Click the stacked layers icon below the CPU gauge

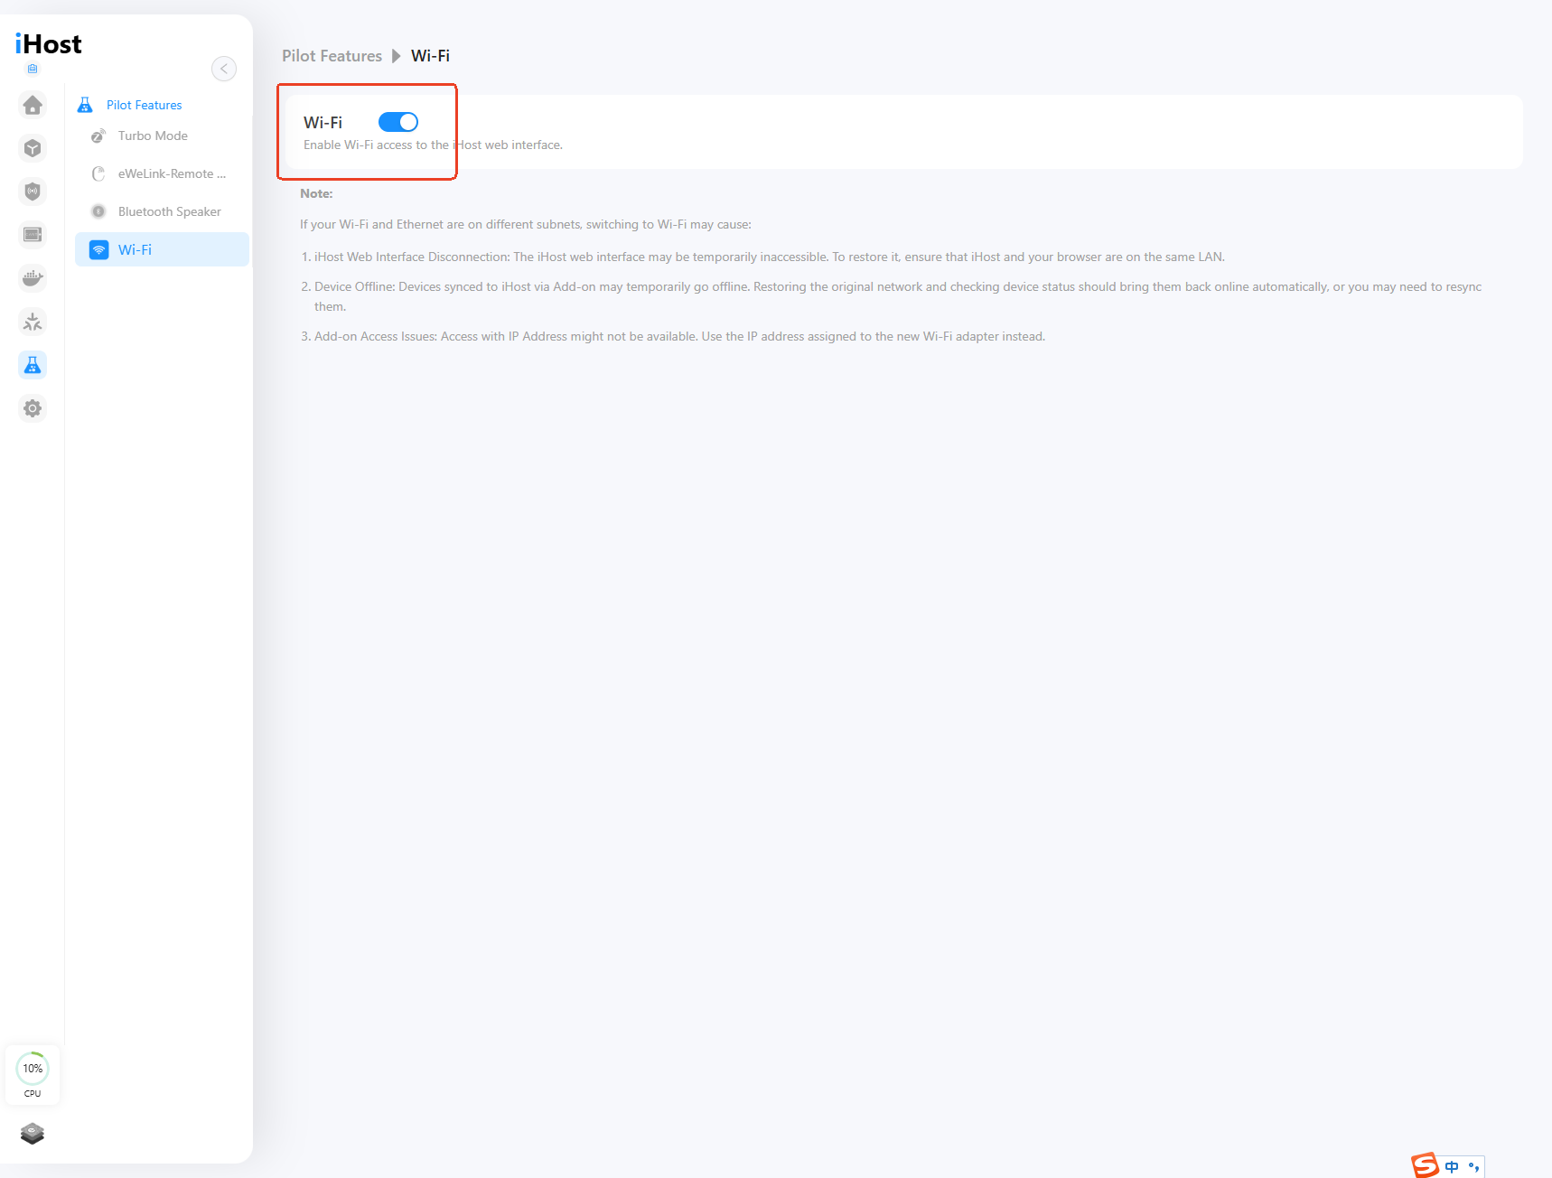tap(33, 1133)
